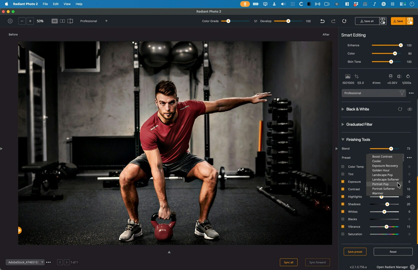Toggle Black & White visibility eye

pos(409,109)
